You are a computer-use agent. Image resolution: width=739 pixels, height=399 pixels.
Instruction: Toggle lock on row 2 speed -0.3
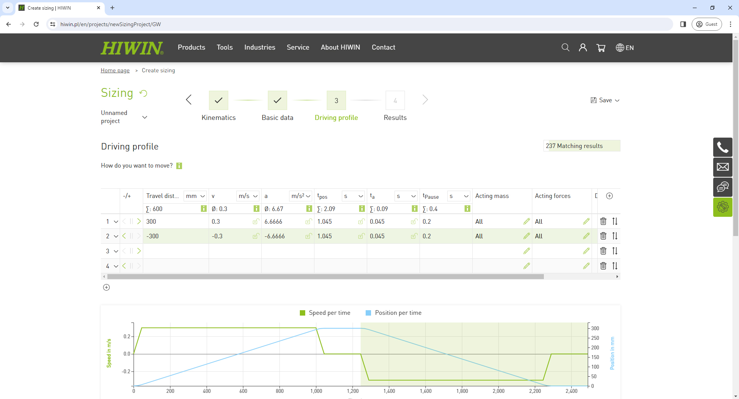[x=256, y=236]
